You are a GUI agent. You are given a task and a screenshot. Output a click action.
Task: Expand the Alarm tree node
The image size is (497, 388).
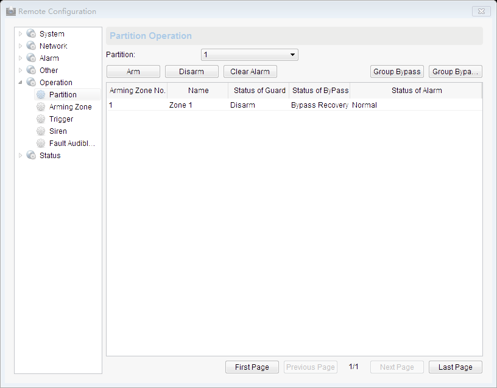click(x=20, y=58)
